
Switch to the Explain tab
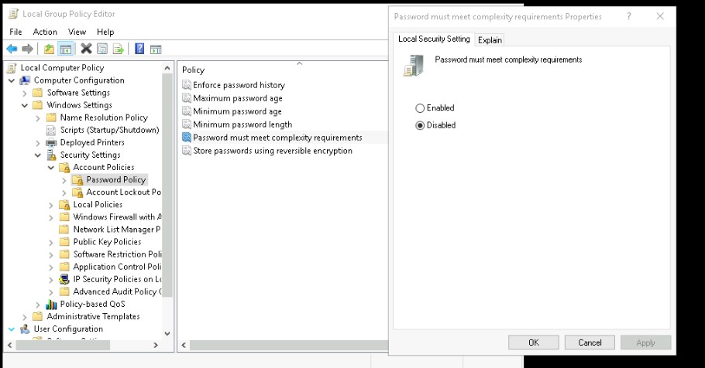pyautogui.click(x=490, y=40)
